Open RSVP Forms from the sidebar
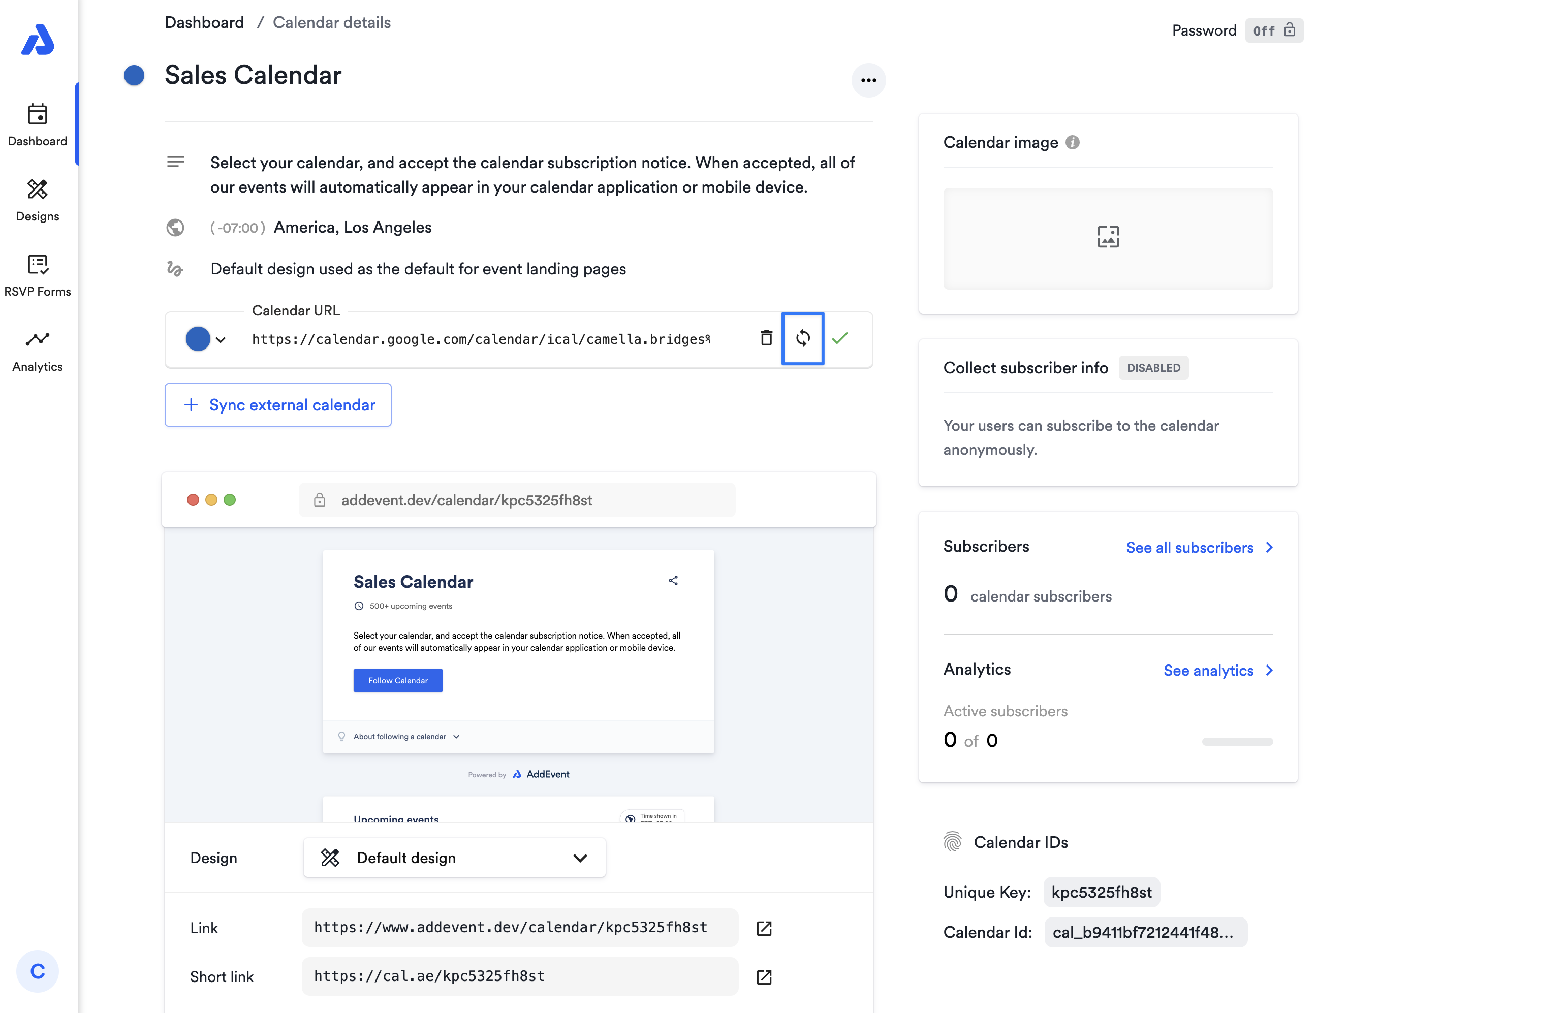1567x1013 pixels. (38, 276)
